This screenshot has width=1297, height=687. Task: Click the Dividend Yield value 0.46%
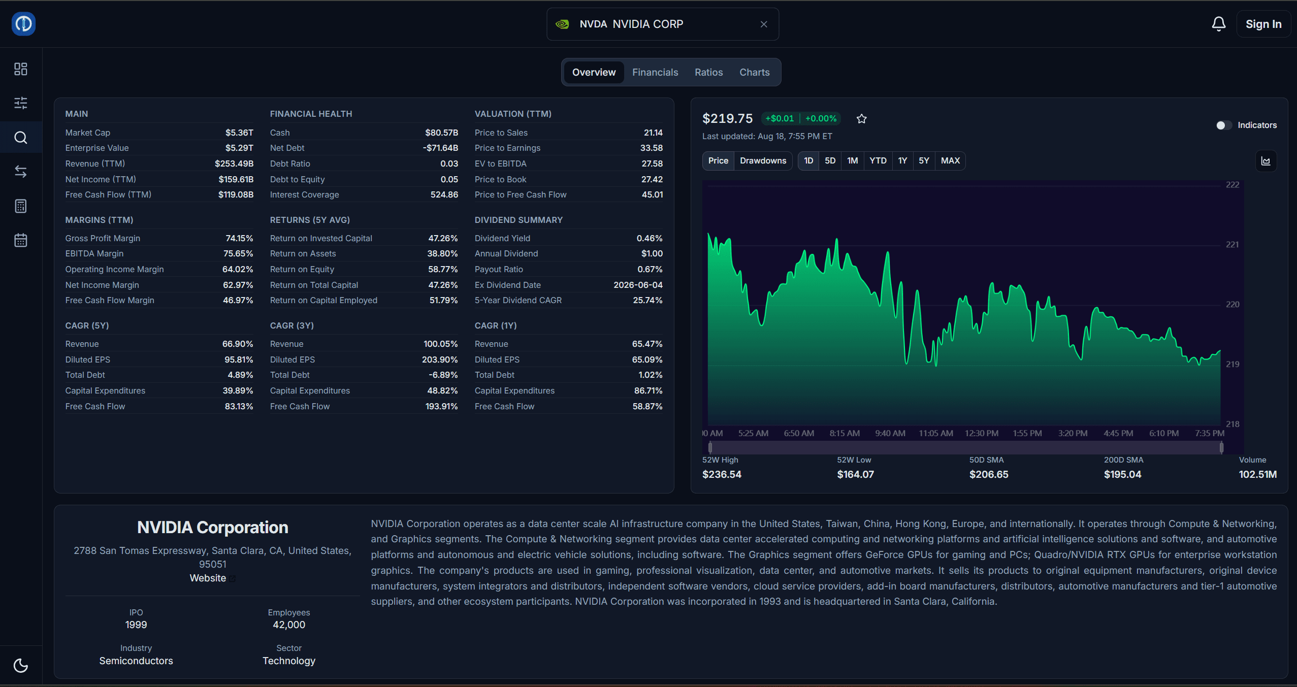point(650,239)
